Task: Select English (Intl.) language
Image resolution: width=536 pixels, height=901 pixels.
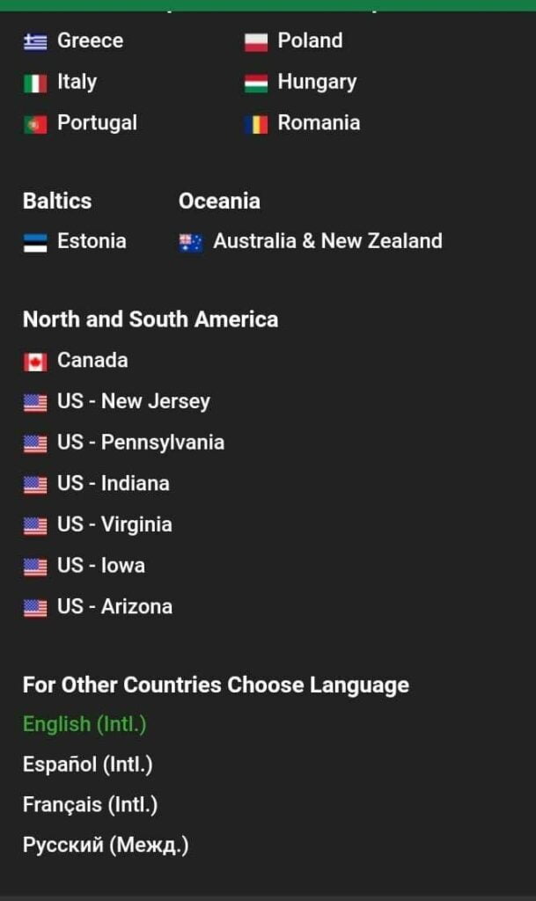Action: [84, 724]
